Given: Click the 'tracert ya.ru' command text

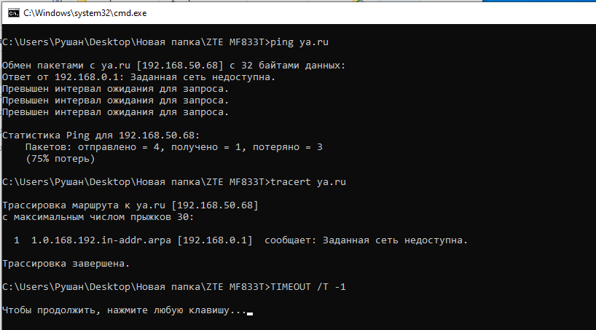Looking at the screenshot, I should click(308, 182).
